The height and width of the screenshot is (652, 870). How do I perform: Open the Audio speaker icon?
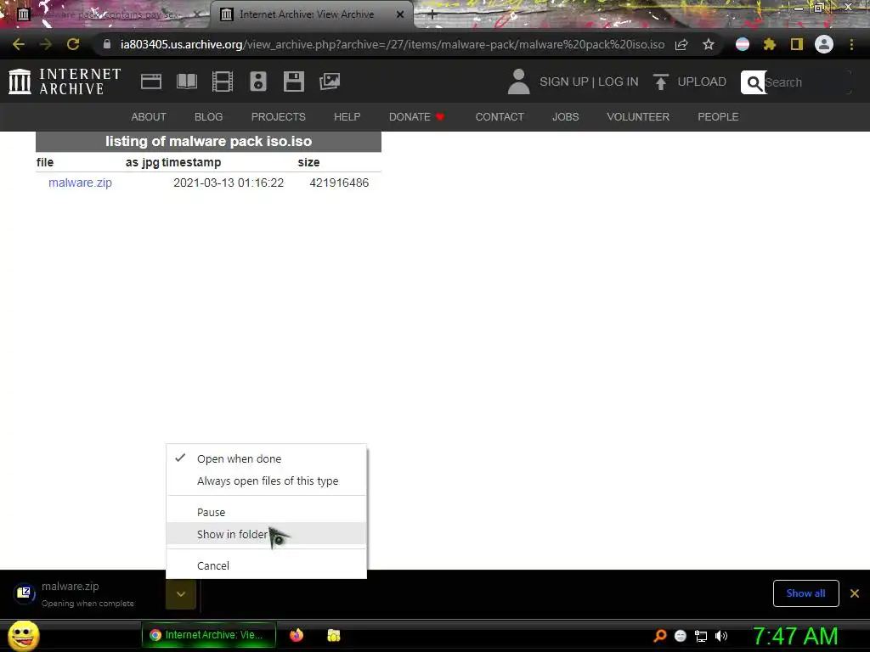click(x=258, y=81)
